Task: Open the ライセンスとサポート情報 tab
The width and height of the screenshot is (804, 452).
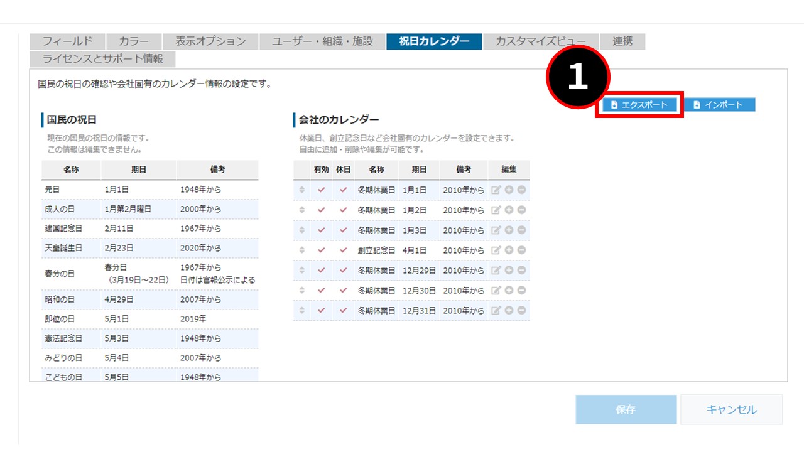Action: [102, 59]
